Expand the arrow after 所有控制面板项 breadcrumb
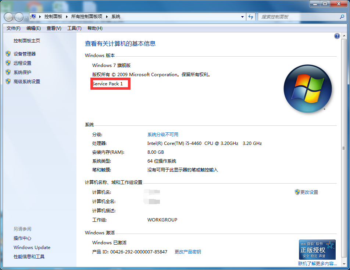 pyautogui.click(x=107, y=17)
